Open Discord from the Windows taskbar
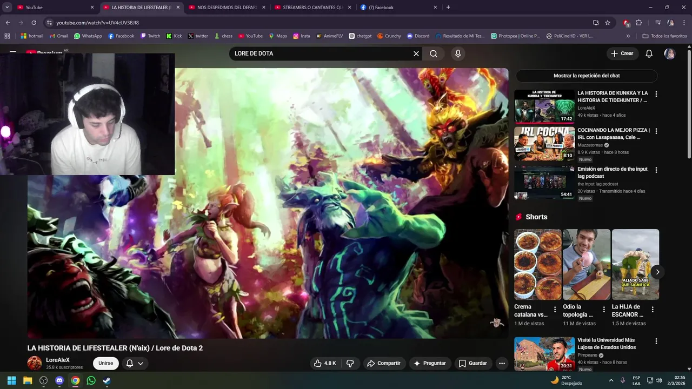The height and width of the screenshot is (389, 692). click(59, 380)
